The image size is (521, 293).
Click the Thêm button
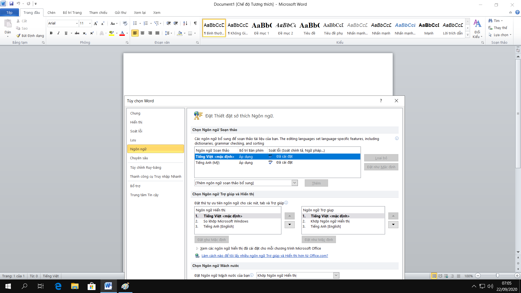(316, 183)
